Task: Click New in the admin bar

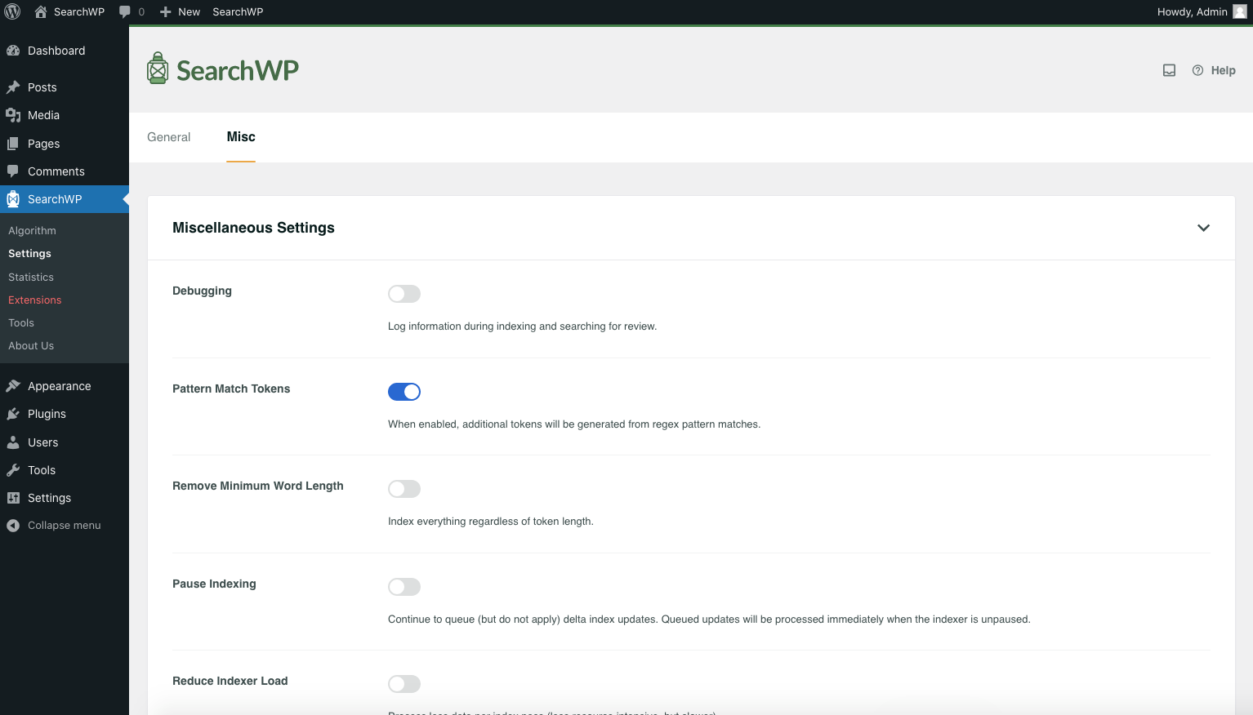Action: [189, 11]
